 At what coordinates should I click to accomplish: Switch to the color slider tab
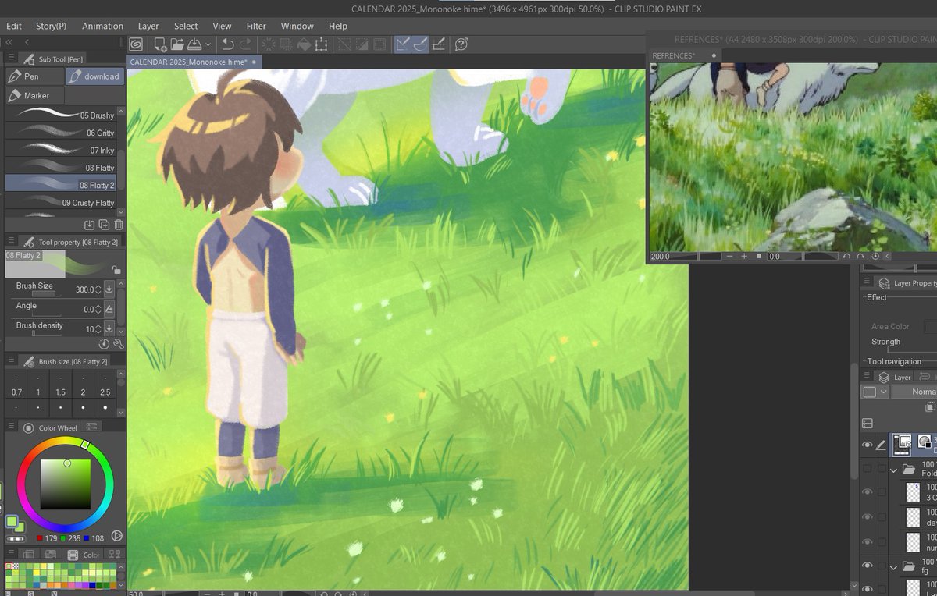91,427
